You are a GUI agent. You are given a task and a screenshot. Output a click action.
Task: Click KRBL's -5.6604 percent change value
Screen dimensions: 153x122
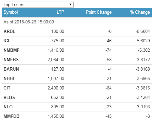coord(143,32)
